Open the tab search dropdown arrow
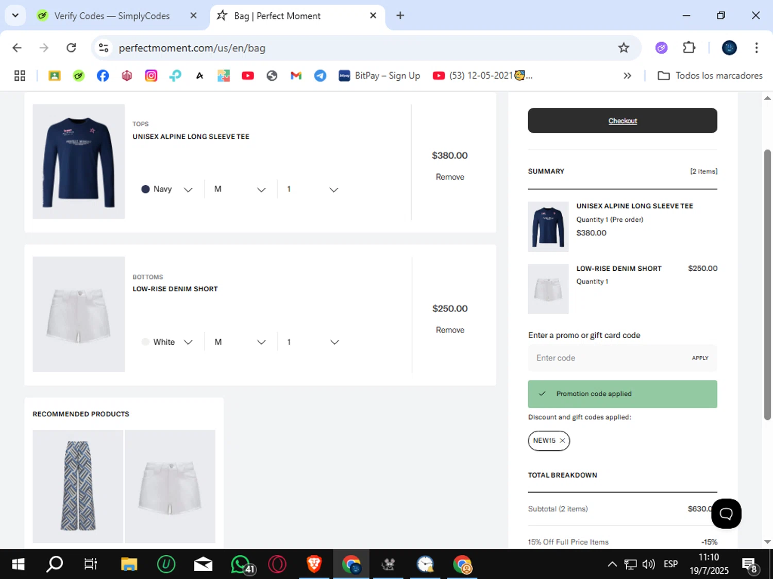The height and width of the screenshot is (579, 773). pyautogui.click(x=15, y=15)
